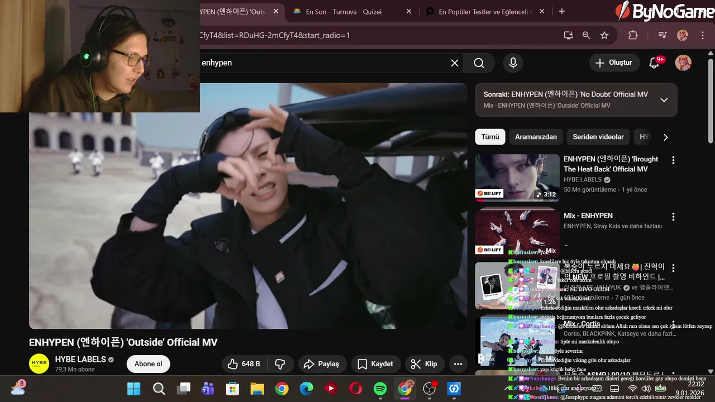This screenshot has height=402, width=715.
Task: Open more options for Brought The Heat Back video
Action: [673, 160]
